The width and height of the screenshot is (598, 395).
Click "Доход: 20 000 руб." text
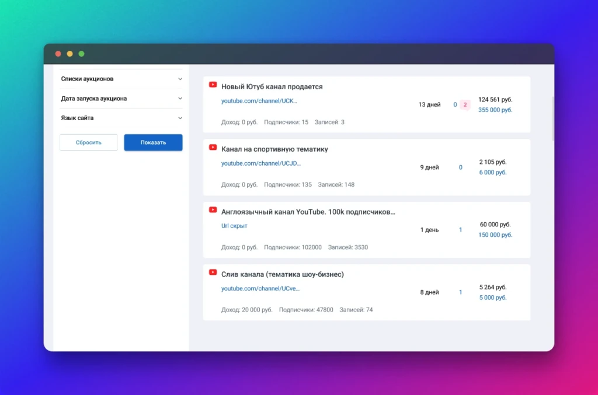click(x=247, y=310)
